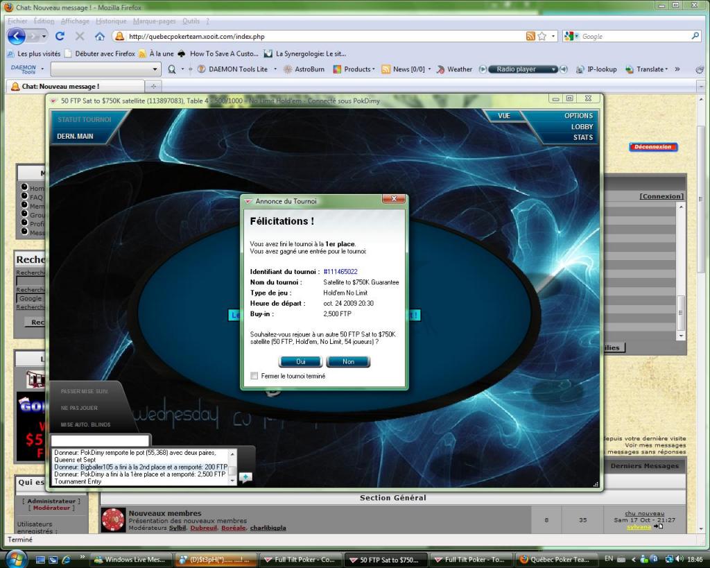Go to Firefox Home icon
The width and height of the screenshot is (710, 568).
point(100,36)
